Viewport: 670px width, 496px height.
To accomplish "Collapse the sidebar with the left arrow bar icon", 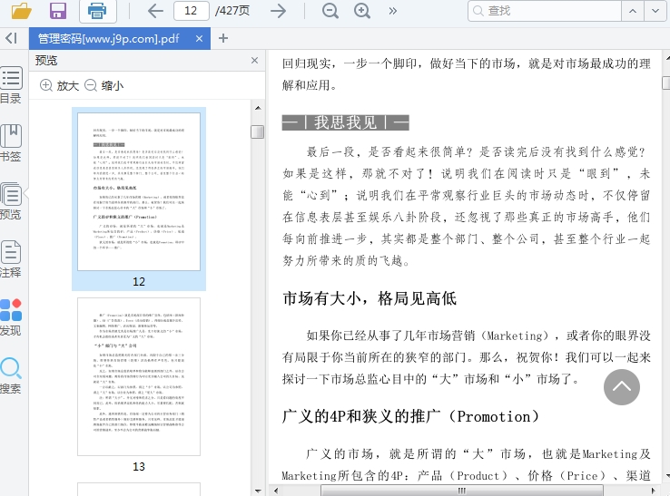I will (12, 38).
